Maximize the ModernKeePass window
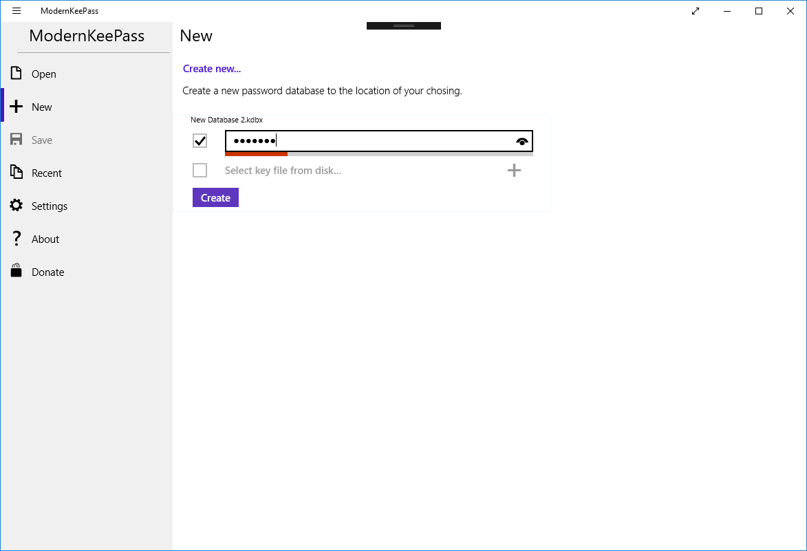 (759, 11)
